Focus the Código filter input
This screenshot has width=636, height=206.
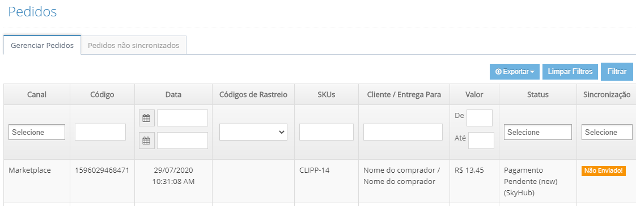coord(100,132)
